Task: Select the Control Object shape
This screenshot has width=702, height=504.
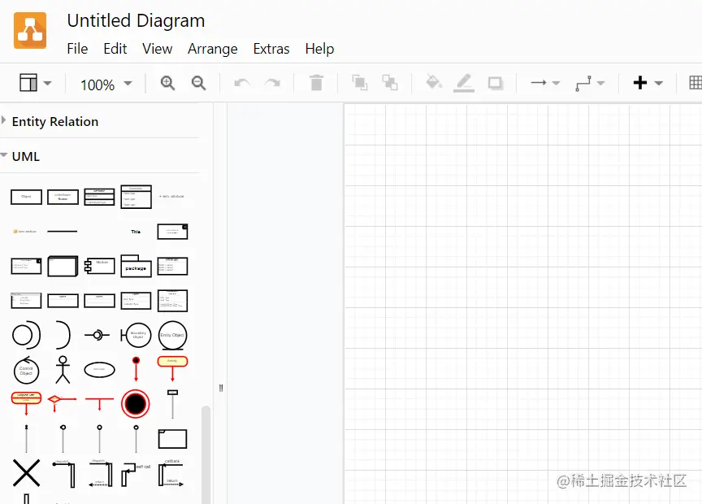Action: pos(27,371)
